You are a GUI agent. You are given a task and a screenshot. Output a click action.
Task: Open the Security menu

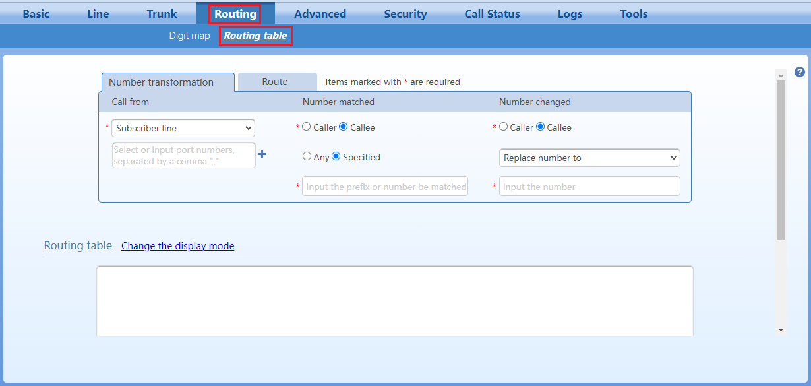pos(405,14)
